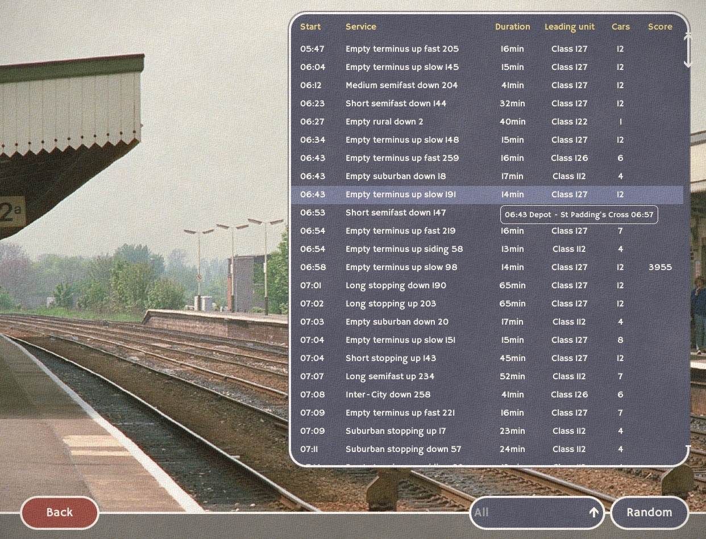The image size is (706, 539).
Task: Click the 07:08 start time
Action: coord(313,395)
